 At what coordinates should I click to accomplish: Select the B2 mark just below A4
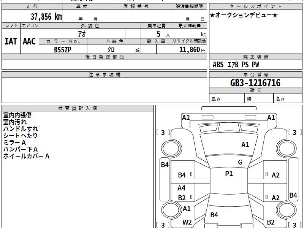182,198
